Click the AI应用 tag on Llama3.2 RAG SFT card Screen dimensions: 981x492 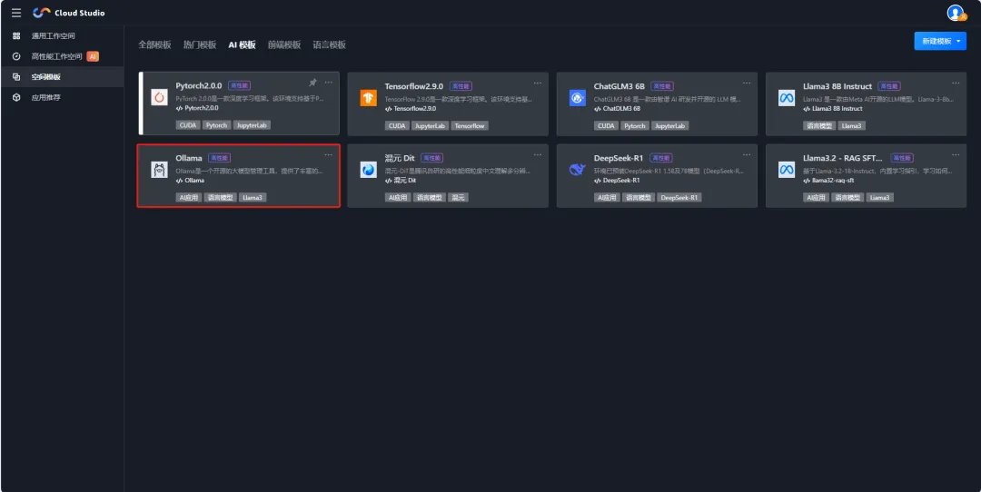[816, 198]
